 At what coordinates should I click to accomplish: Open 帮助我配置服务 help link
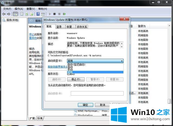pos(58,67)
